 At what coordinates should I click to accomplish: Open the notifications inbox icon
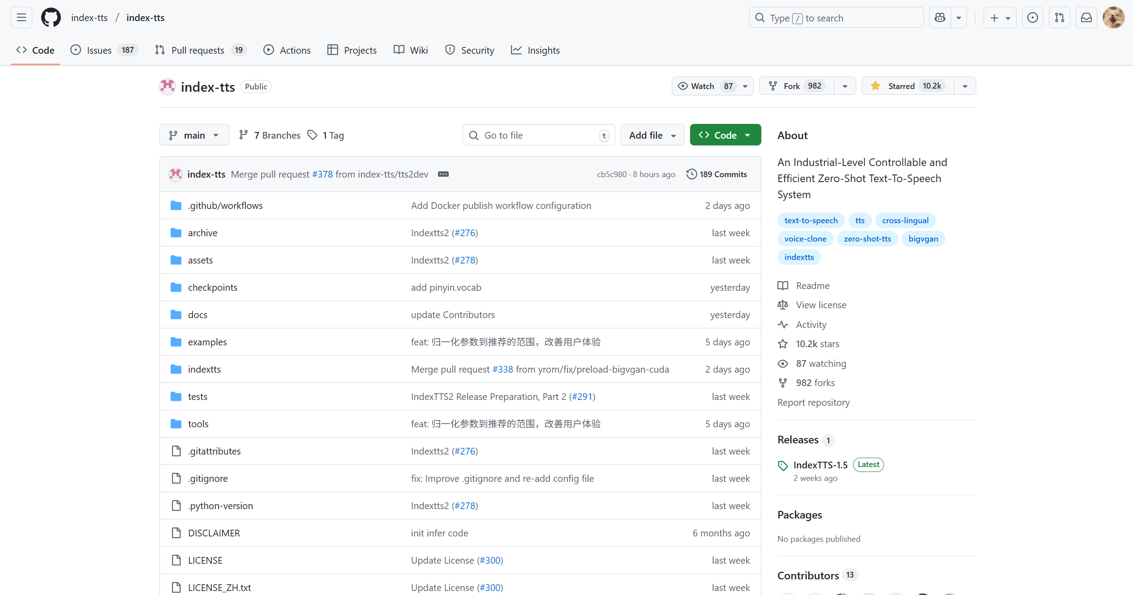(x=1086, y=18)
